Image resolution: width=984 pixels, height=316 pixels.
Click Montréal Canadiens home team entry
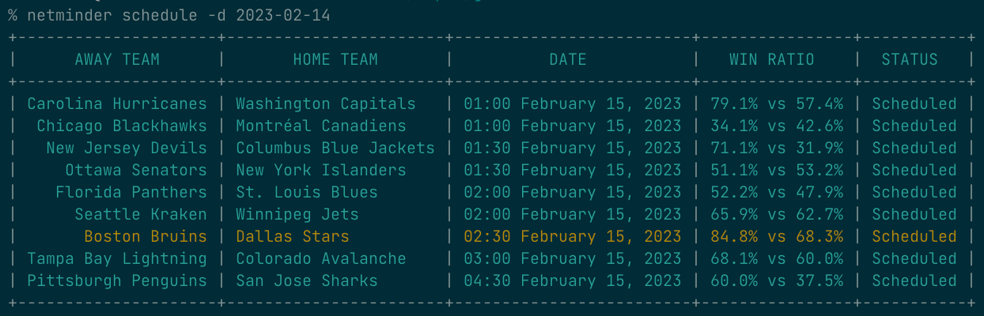coord(321,126)
